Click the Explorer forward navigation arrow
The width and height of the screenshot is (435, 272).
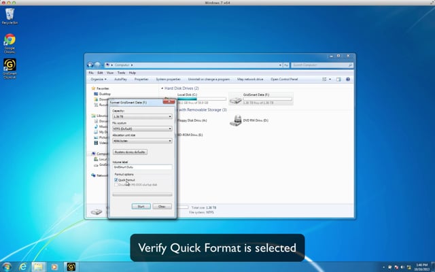[x=97, y=65]
